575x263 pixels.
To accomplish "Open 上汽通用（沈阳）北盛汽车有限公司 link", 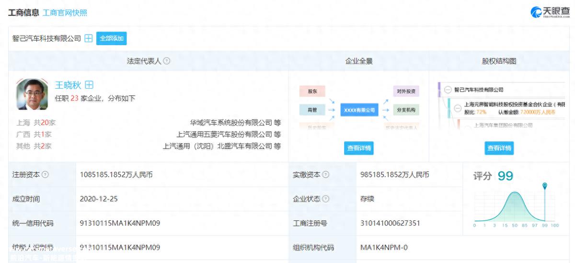I will click(218, 146).
